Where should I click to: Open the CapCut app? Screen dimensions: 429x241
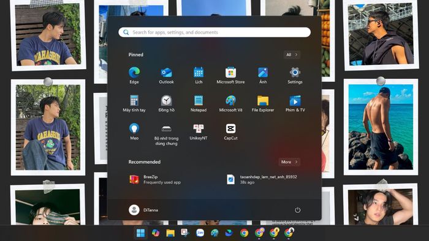point(230,132)
